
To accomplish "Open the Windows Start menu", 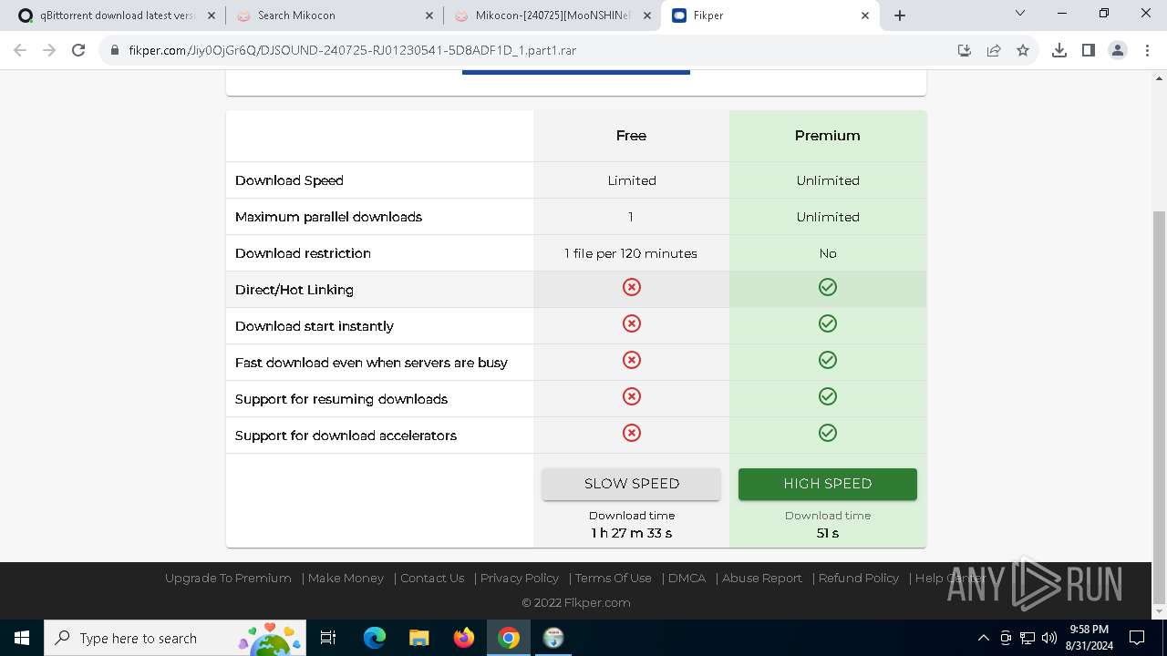I will (22, 638).
